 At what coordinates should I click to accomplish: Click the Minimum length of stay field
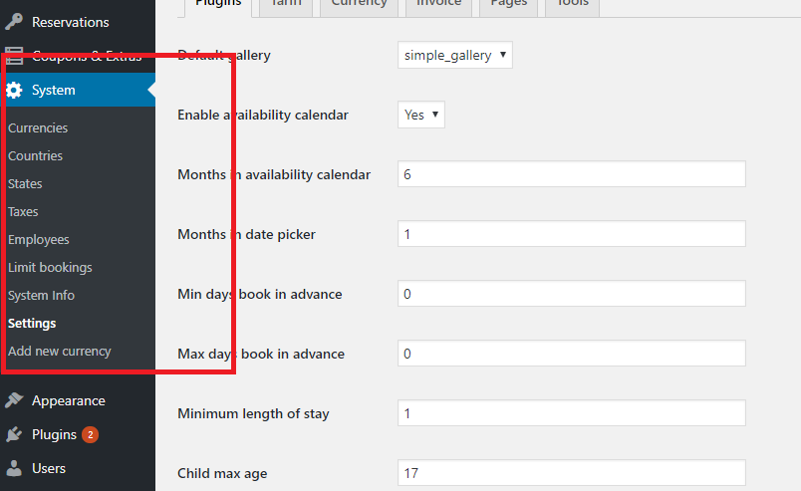point(571,413)
